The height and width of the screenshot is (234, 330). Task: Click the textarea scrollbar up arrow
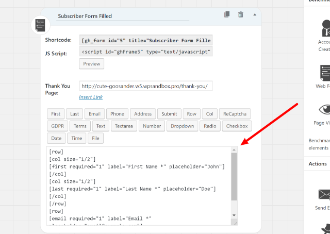[x=234, y=150]
